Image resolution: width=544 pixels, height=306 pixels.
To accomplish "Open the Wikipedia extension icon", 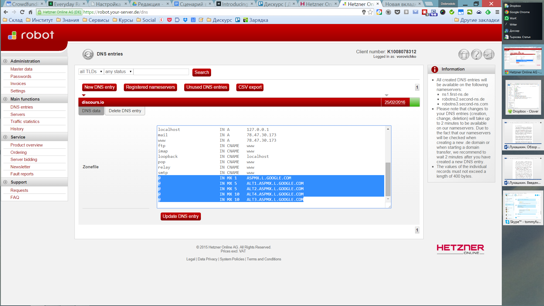I will (388, 12).
